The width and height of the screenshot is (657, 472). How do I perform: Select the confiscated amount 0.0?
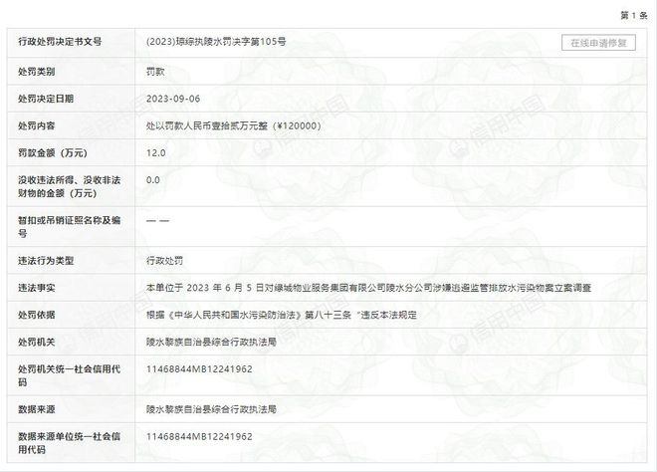point(153,180)
